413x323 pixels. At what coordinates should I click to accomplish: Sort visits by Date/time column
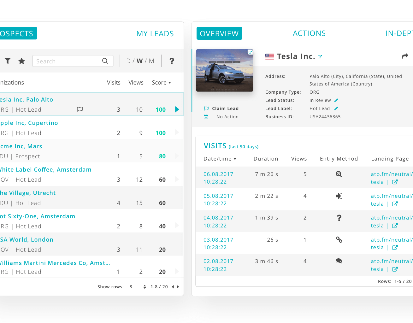[220, 159]
